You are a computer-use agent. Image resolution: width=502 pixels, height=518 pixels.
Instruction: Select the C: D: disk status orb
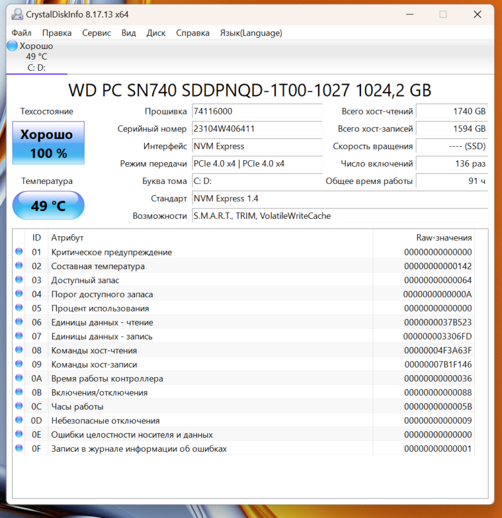[x=12, y=46]
